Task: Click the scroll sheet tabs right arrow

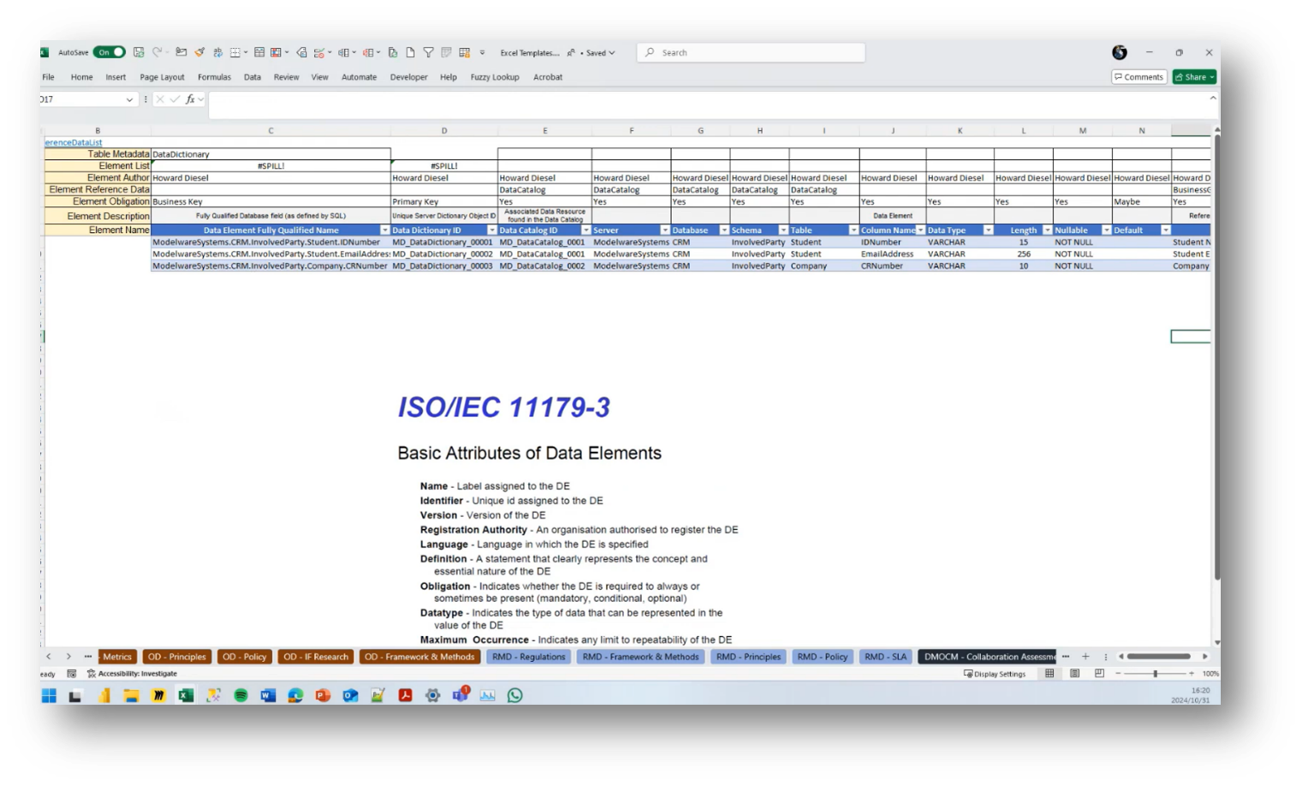Action: [68, 657]
